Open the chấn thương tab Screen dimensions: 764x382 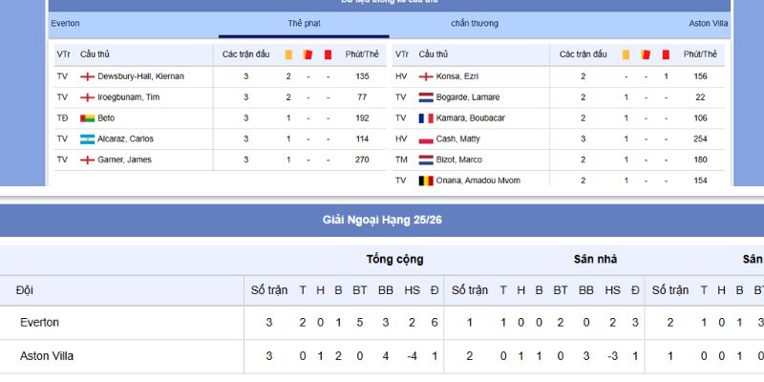[x=475, y=23]
